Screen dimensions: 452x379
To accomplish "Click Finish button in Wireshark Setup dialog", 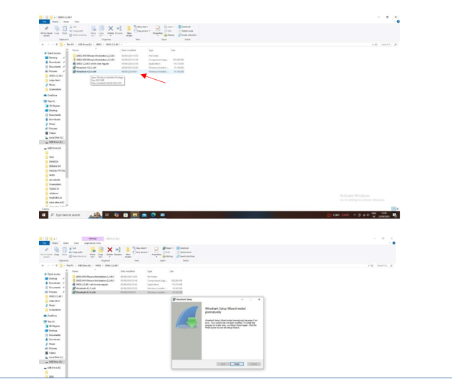I will point(237,364).
